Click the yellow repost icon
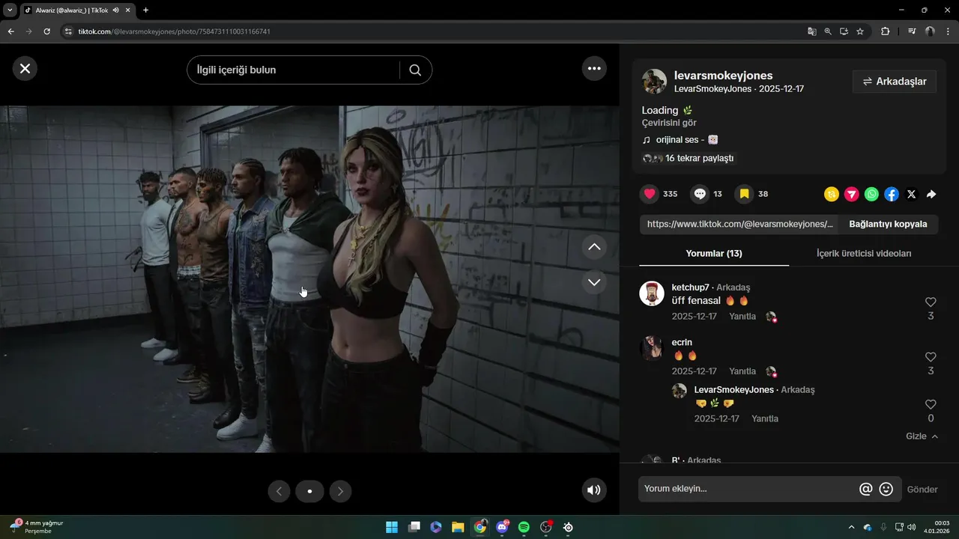 [x=832, y=194]
